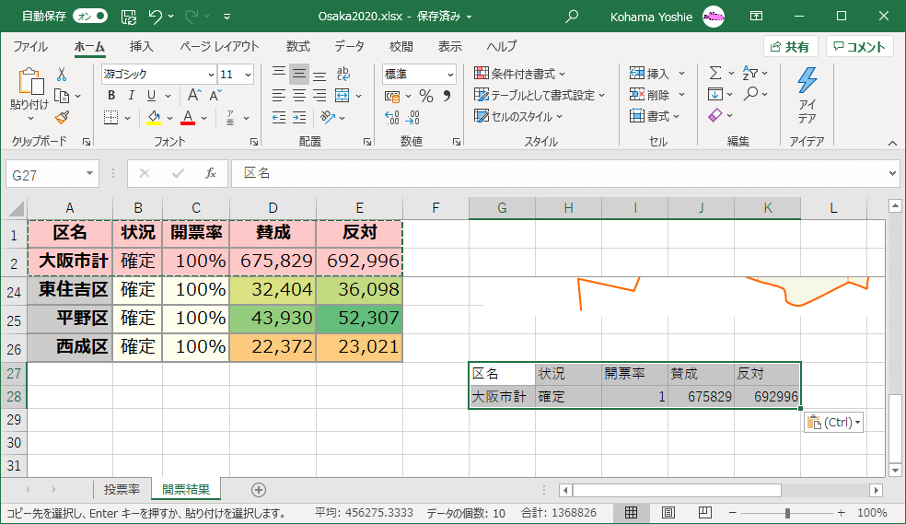Apply percent style format
The width and height of the screenshot is (906, 524).
point(426,96)
